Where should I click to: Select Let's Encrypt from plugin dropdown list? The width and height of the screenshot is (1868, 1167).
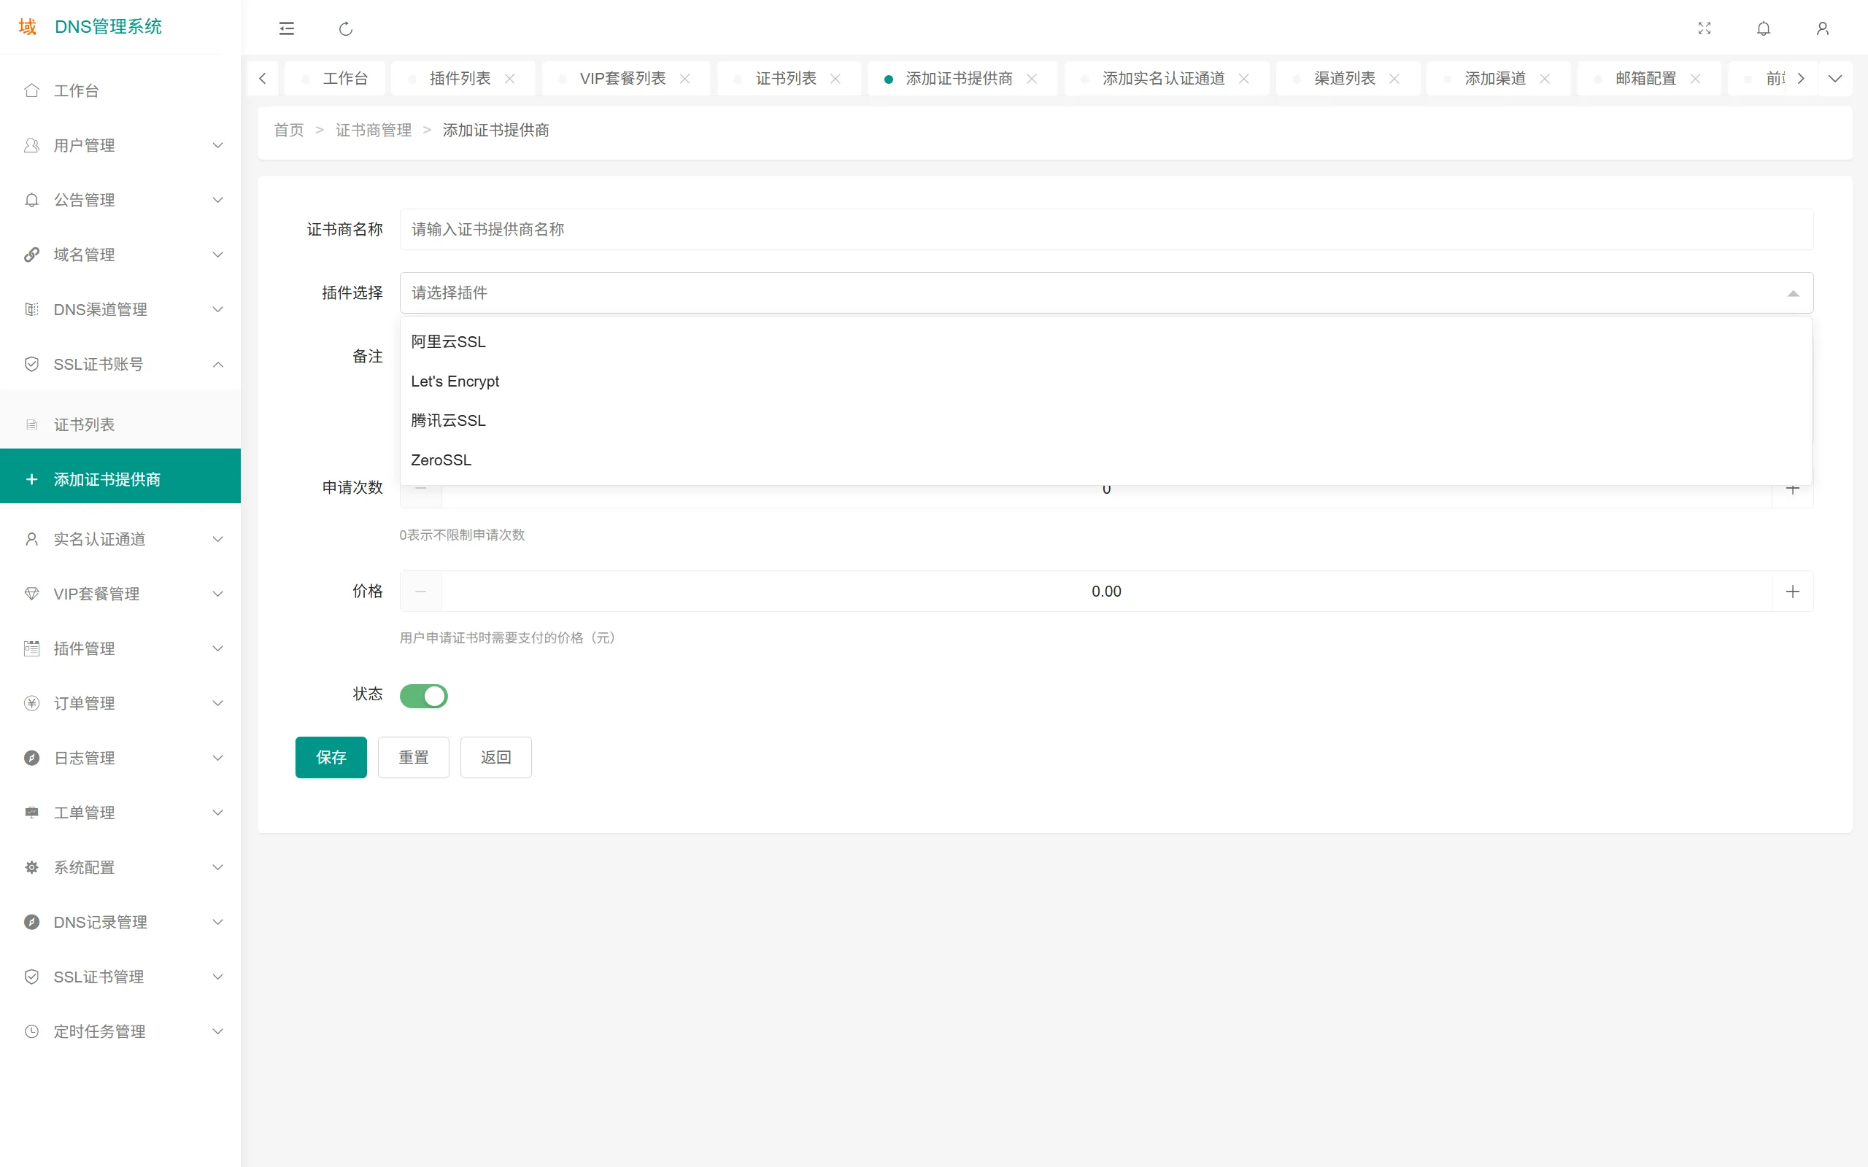click(x=455, y=381)
